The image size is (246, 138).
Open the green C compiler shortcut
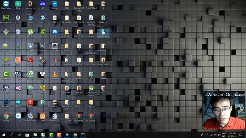[x=43, y=33]
